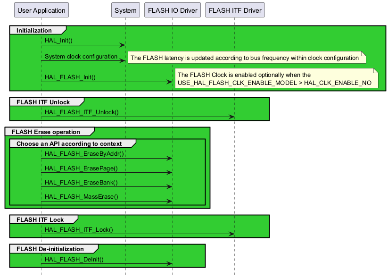Select the System participant box
The height and width of the screenshot is (278, 388).
click(x=125, y=10)
